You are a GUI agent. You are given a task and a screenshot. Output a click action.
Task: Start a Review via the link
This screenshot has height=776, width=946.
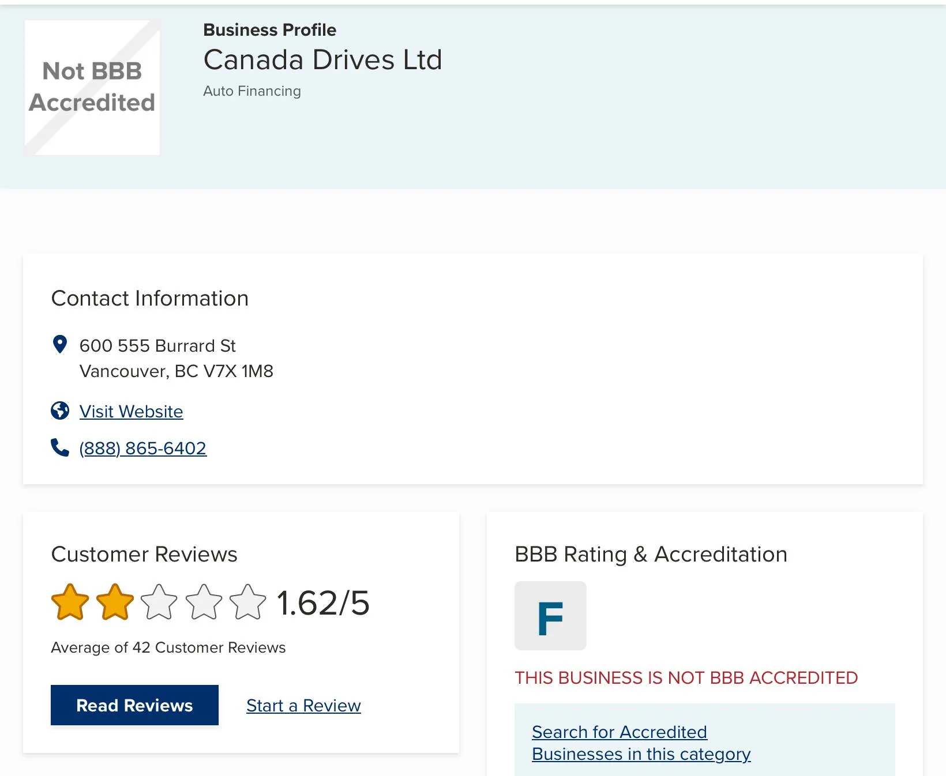[x=303, y=705]
